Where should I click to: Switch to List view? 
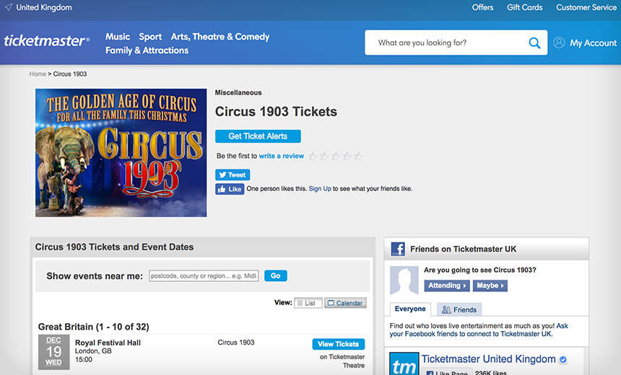click(x=305, y=303)
